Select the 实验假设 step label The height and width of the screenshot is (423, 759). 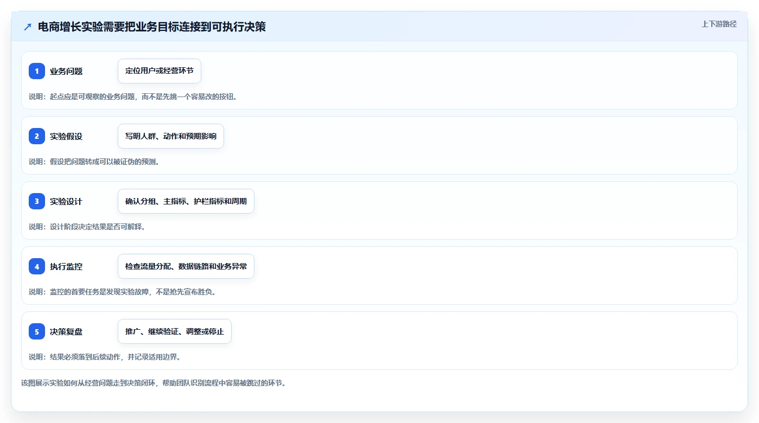[66, 136]
